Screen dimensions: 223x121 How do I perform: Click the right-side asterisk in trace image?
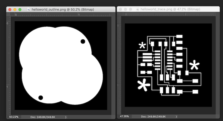click(194, 65)
